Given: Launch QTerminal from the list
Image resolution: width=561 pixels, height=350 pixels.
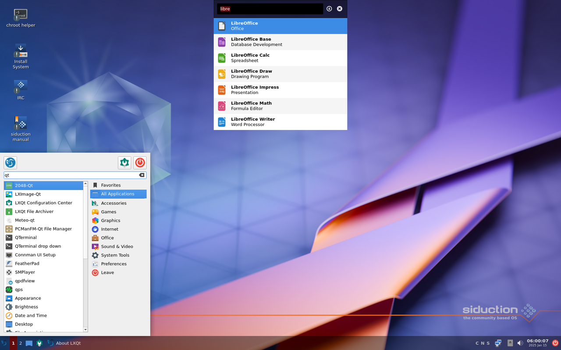Looking at the screenshot, I should pyautogui.click(x=43, y=238).
